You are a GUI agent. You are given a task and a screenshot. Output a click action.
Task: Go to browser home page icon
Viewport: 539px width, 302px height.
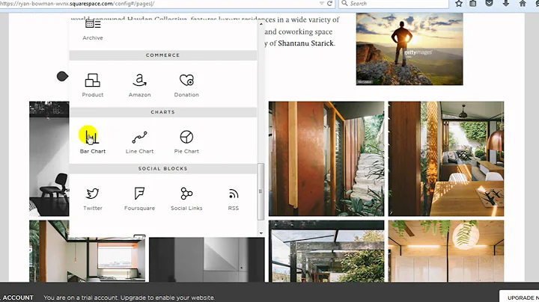pos(523,4)
